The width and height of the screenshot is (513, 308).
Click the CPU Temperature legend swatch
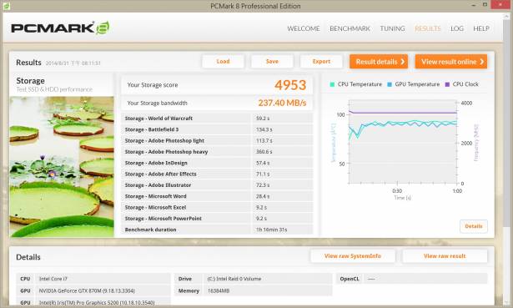332,84
